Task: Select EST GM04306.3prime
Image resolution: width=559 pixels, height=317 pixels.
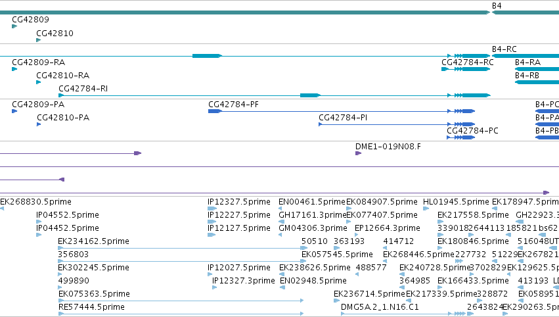Action: [313, 228]
